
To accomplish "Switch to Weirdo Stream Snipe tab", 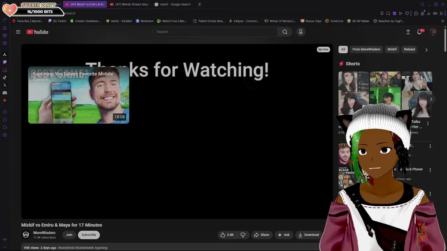I will click(129, 4).
